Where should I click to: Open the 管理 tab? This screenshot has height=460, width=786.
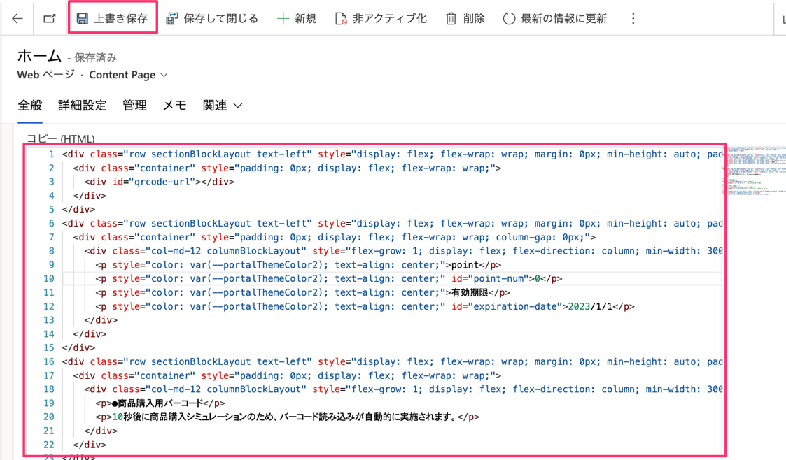(135, 105)
